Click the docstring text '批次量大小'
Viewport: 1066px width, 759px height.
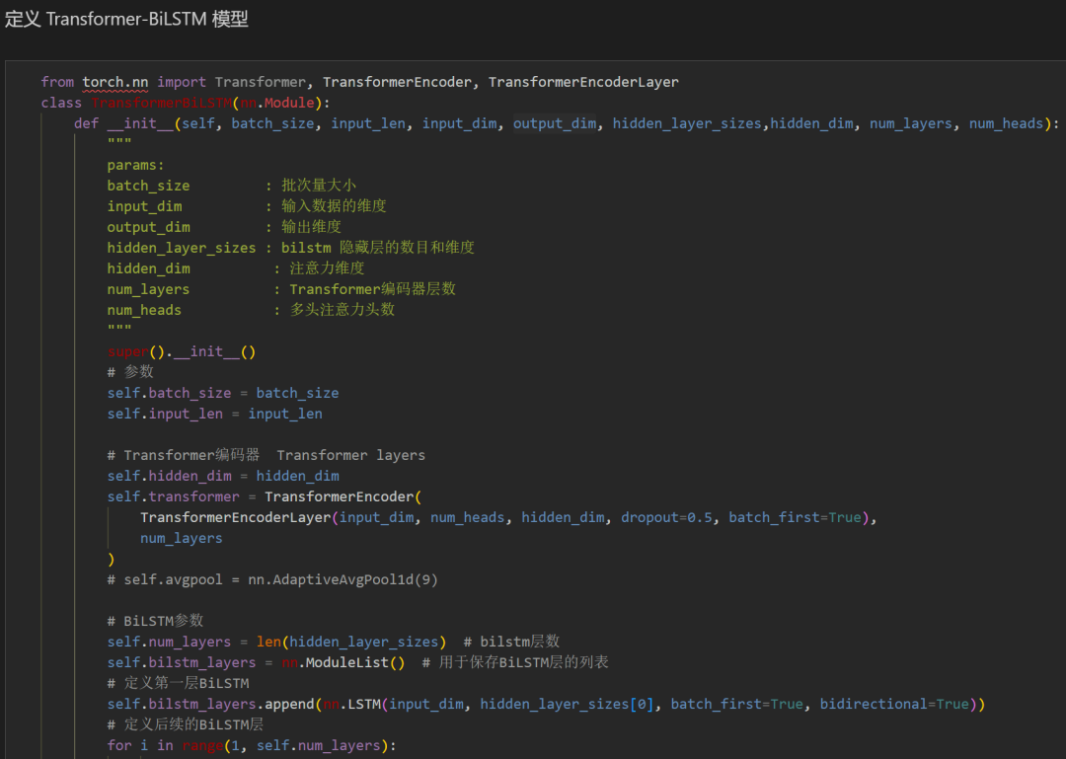coord(318,186)
